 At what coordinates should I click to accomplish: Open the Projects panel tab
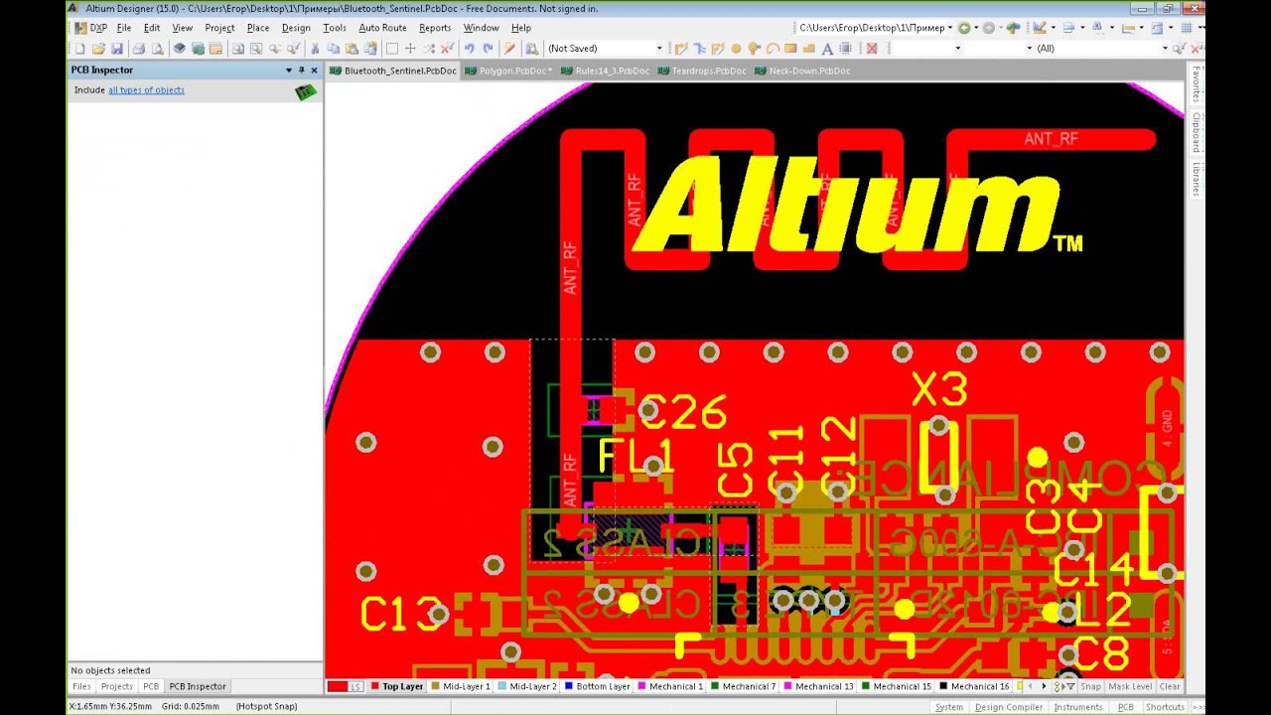click(116, 686)
